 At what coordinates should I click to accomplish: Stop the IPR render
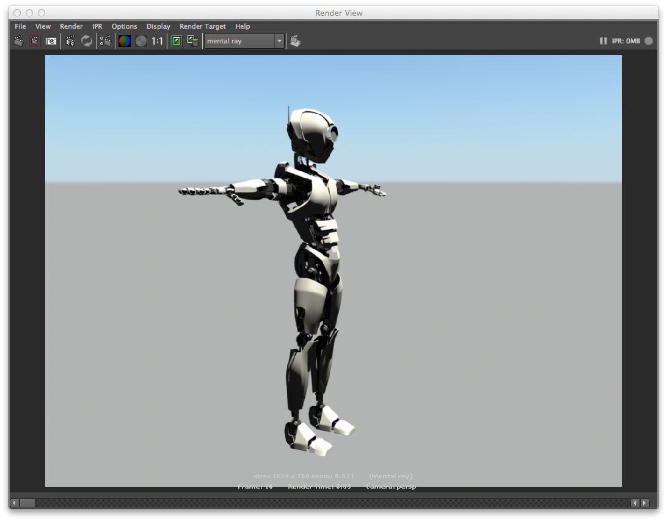tap(648, 41)
